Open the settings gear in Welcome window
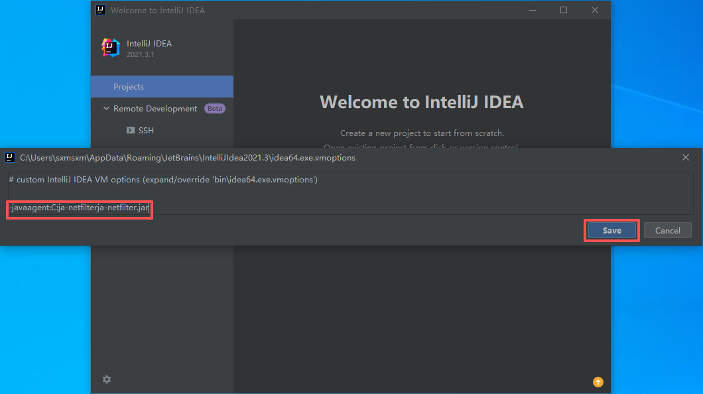 coord(107,379)
